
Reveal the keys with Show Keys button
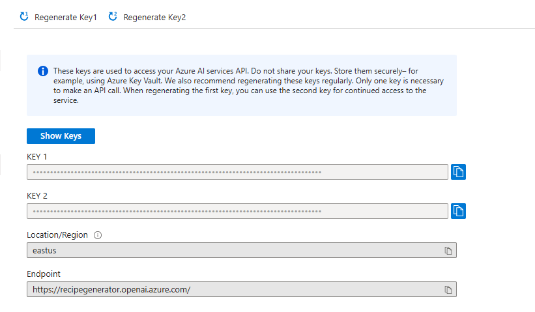[61, 136]
